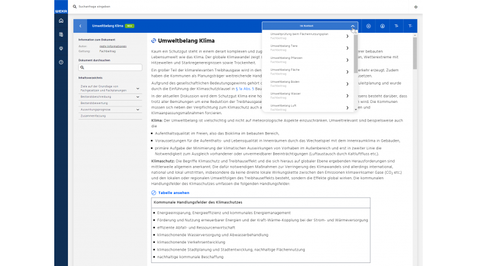Jump to Auswirkungsprognose in contents
This screenshot has height=266, width=477.
[95, 109]
